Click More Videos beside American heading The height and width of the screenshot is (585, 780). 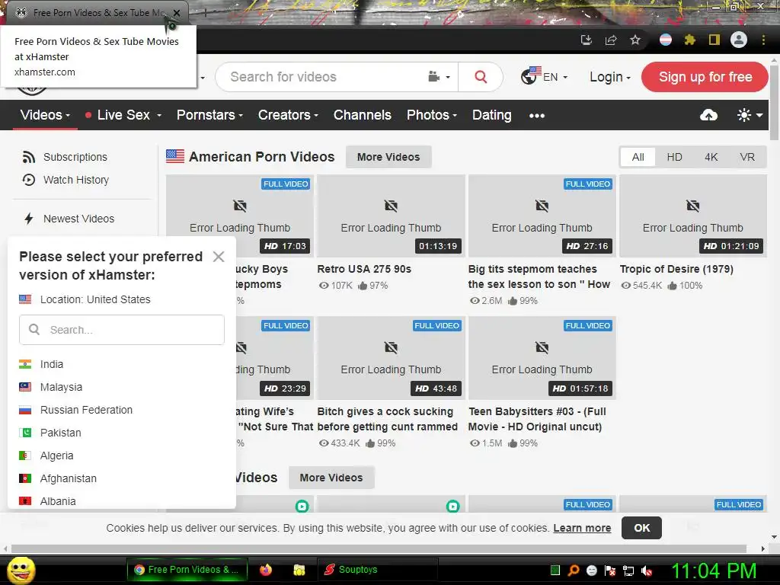388,157
